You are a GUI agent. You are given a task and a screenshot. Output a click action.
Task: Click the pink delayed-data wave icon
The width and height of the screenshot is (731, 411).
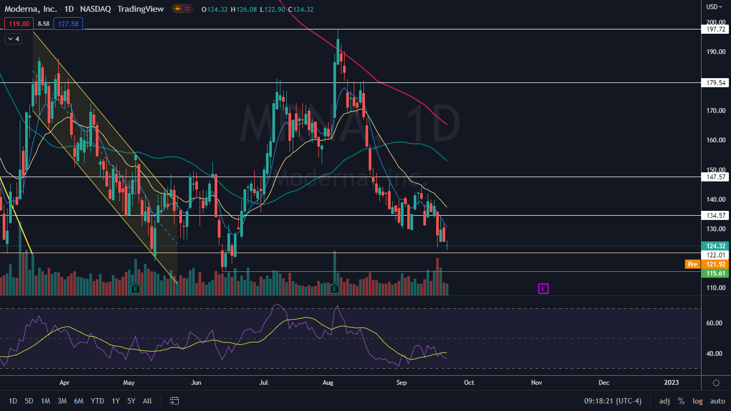[188, 9]
